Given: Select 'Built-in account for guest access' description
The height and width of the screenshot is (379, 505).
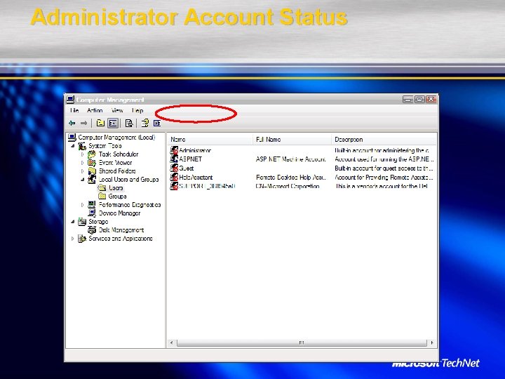Looking at the screenshot, I should coord(384,168).
